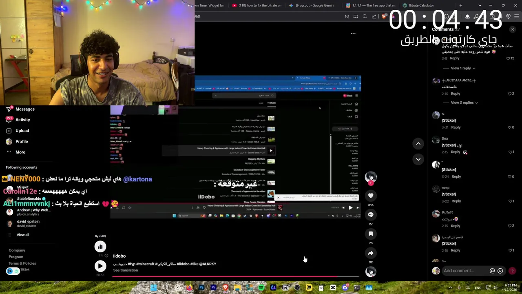Switch to @royspot Google Gemini tab
This screenshot has width=522, height=294.
coord(314,5)
